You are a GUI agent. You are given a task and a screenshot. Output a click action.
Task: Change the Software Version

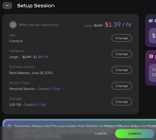click(x=122, y=70)
